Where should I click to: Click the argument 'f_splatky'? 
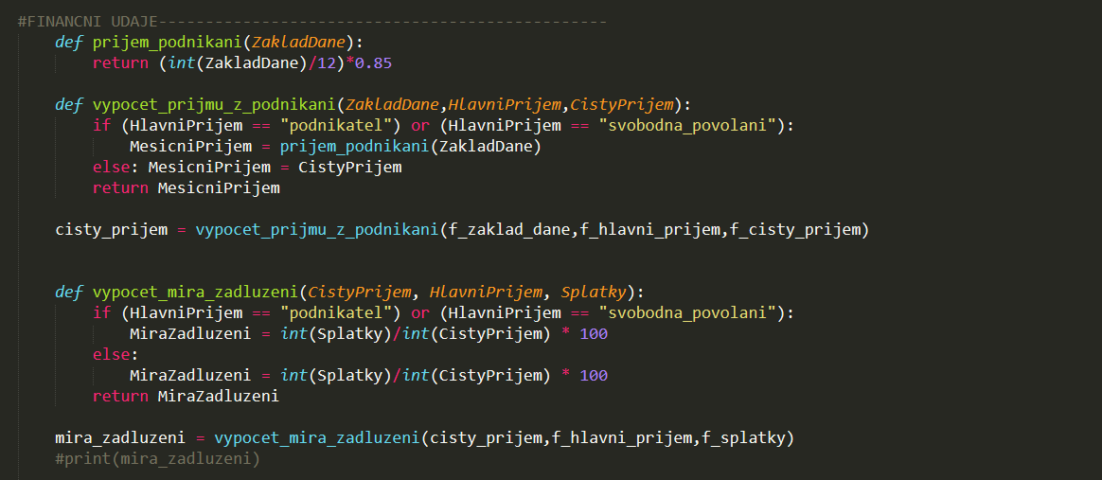(x=743, y=437)
